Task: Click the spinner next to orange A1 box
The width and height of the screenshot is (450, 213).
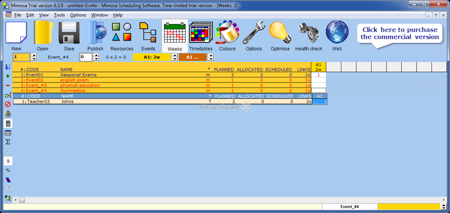Action: click(x=210, y=57)
